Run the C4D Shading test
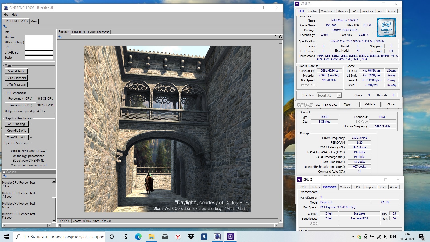 pos(16,124)
